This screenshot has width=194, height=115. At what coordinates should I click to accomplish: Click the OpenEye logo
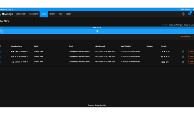coord(7,14)
